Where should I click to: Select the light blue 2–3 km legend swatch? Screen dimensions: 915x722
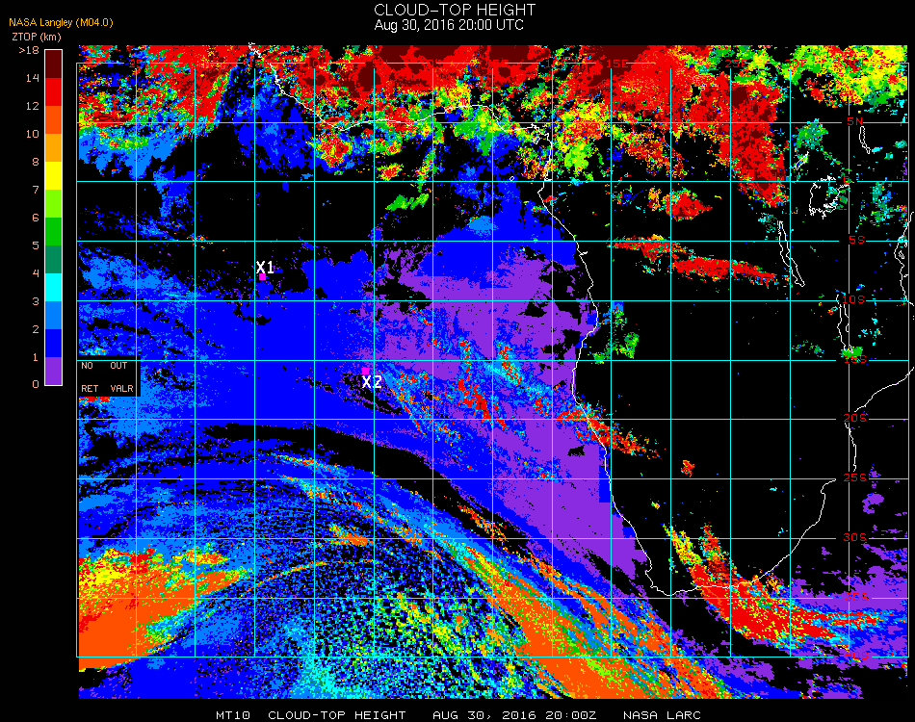(54, 316)
